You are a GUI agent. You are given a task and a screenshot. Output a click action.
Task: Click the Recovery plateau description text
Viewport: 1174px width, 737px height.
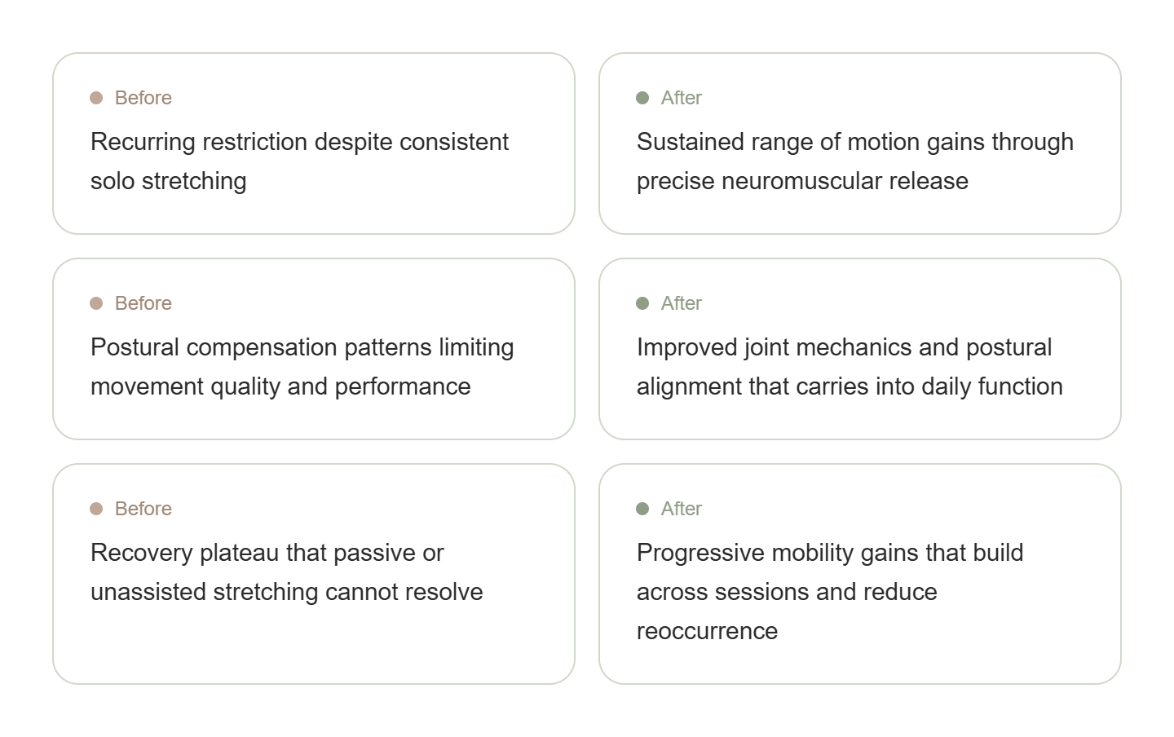coord(286,572)
